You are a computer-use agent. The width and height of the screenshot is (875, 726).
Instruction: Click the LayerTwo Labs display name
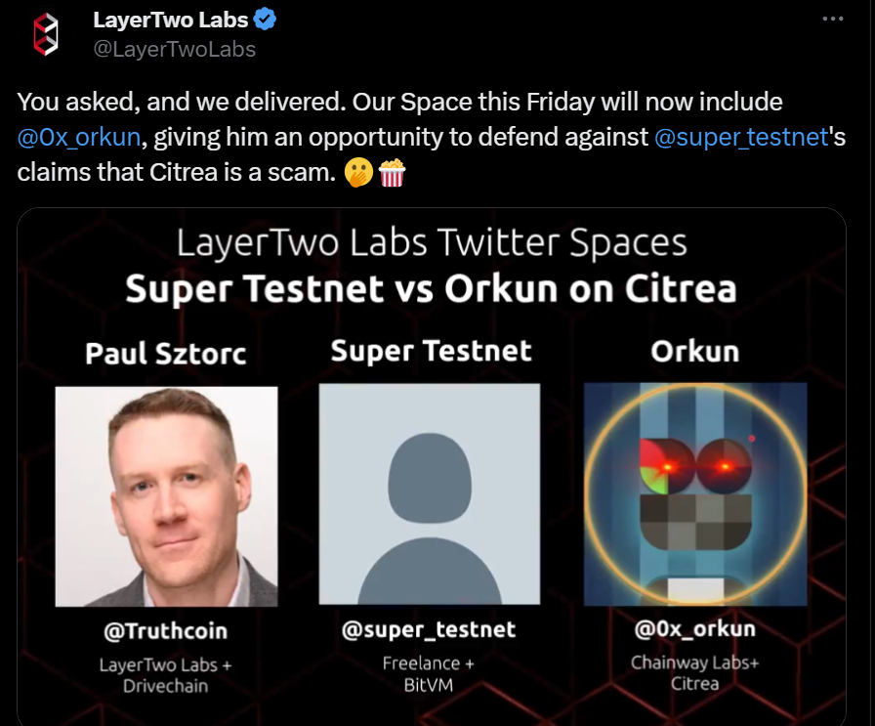click(x=170, y=21)
